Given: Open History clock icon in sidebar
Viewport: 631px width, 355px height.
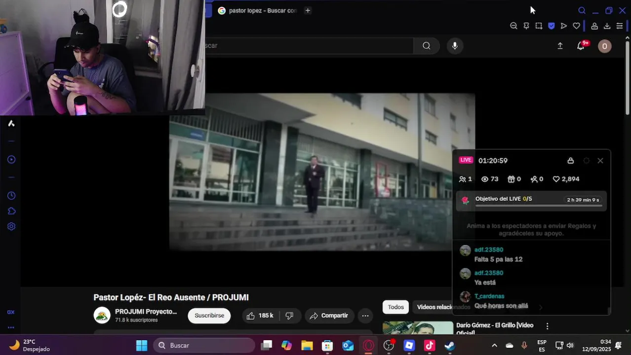Looking at the screenshot, I should pos(11,196).
